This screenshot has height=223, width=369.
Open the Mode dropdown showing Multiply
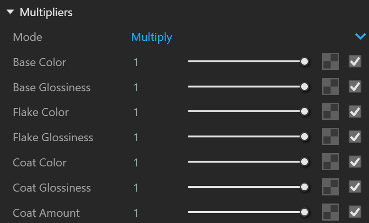tap(248, 37)
